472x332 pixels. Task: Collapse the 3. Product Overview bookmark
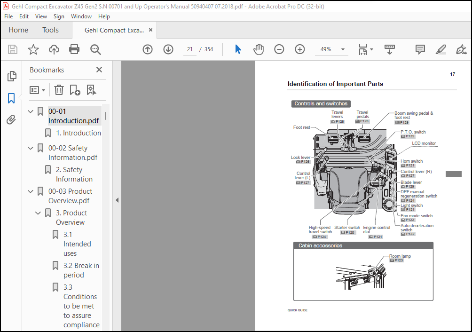38,213
